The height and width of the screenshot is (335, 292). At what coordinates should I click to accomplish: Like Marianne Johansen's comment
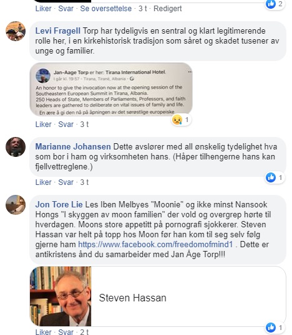pyautogui.click(x=44, y=182)
